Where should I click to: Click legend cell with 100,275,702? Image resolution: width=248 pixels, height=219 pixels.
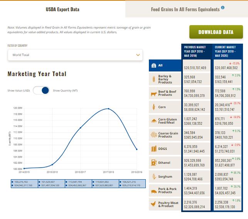coord(25,184)
